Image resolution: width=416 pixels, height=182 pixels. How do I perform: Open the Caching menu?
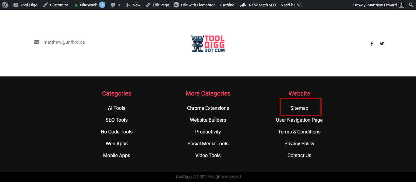point(227,5)
